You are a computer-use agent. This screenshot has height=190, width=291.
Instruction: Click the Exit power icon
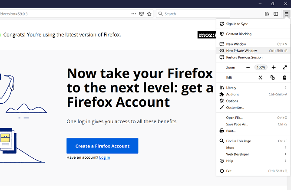point(222,171)
